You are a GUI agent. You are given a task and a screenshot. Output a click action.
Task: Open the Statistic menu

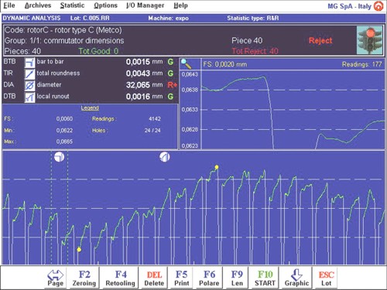pyautogui.click(x=72, y=5)
